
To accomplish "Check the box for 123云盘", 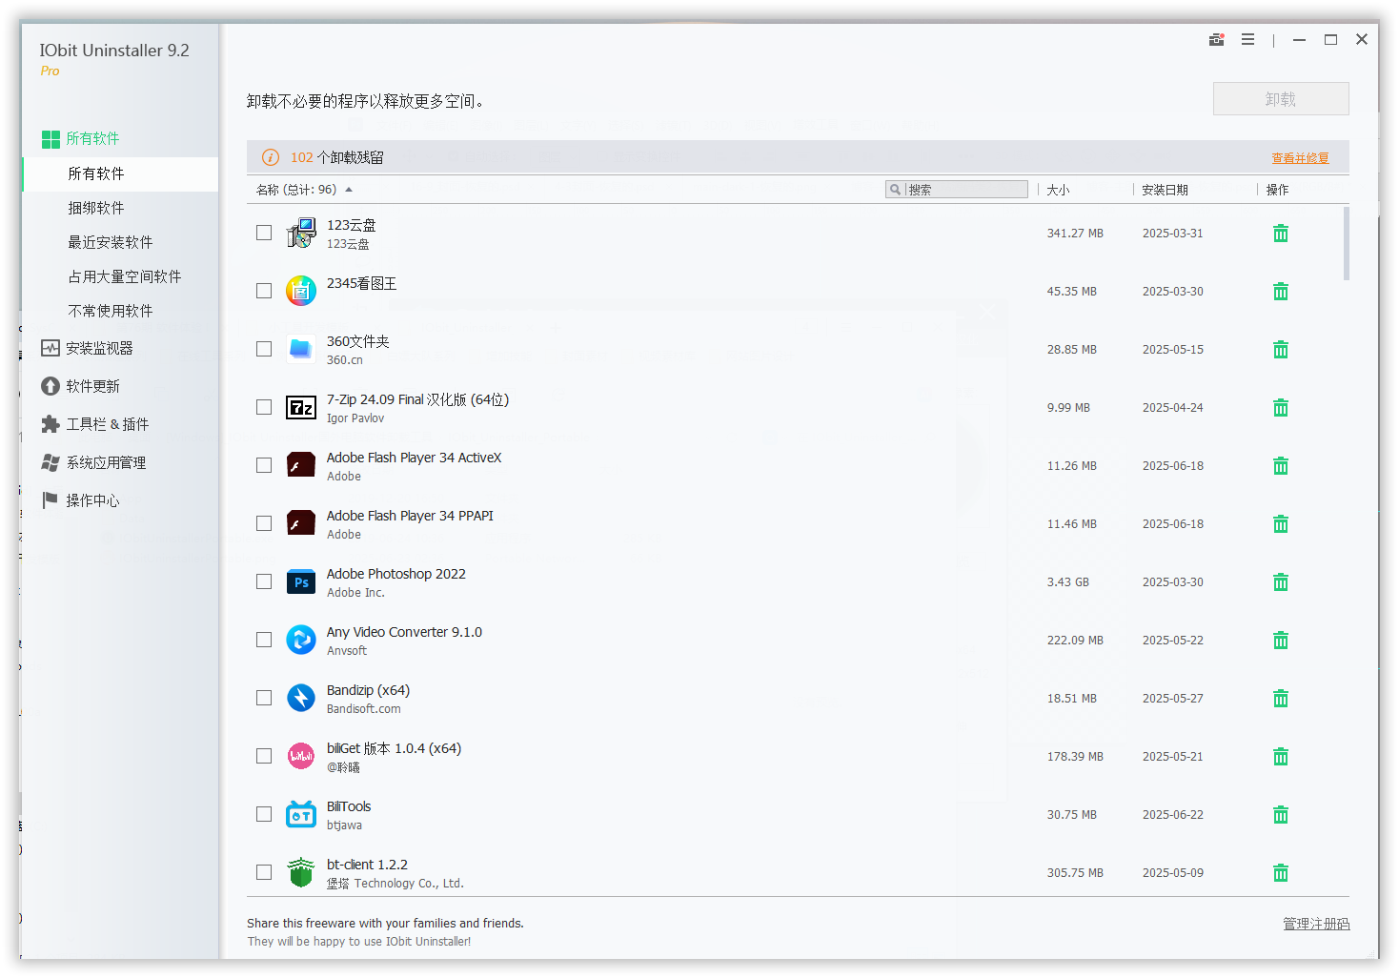I will (264, 233).
